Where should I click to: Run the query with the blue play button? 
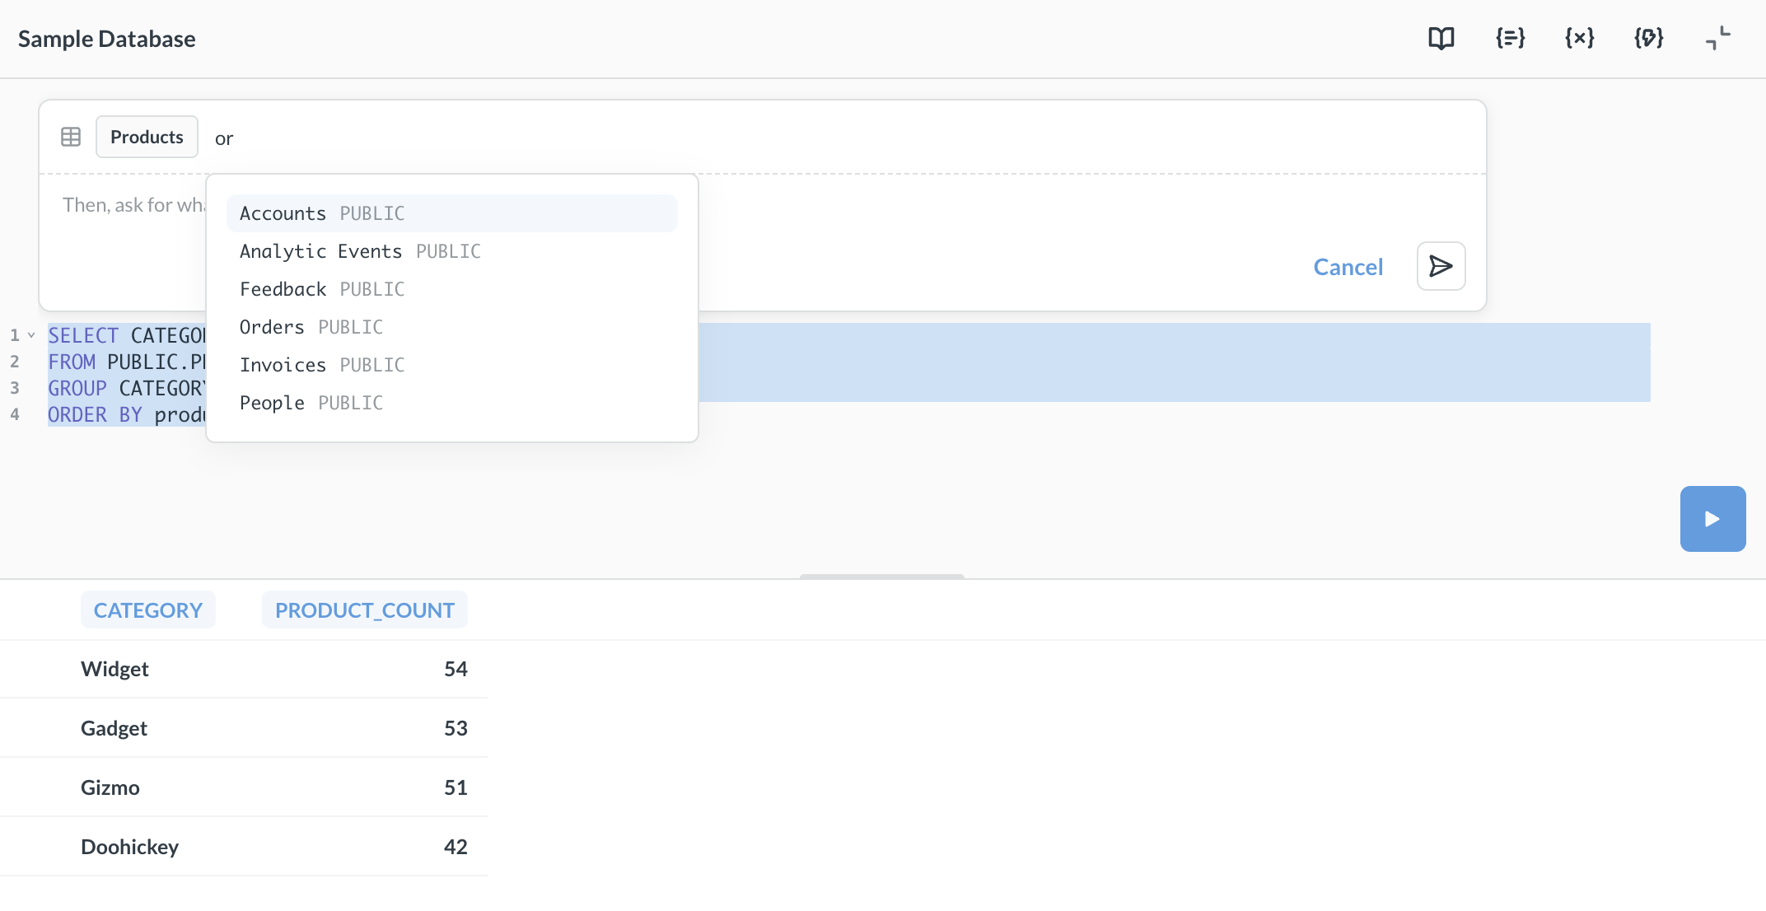1712,519
